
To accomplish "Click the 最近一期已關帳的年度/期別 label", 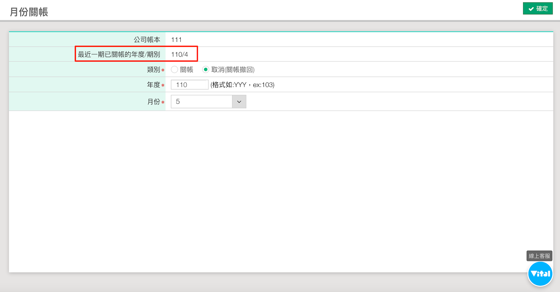I will (119, 55).
